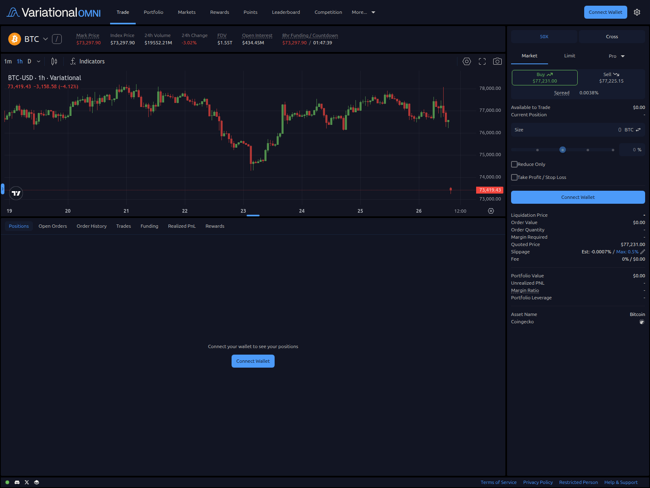
Task: Open price scale settings icon at chart corner
Action: [x=491, y=211]
